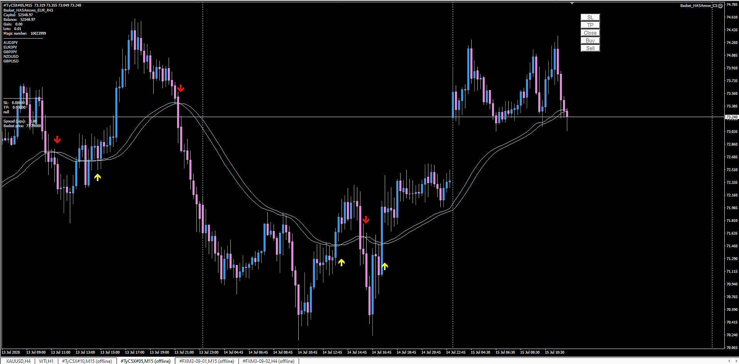
Task: Click the yellow buy arrow near 14 Jul 12:45
Action: (x=342, y=262)
